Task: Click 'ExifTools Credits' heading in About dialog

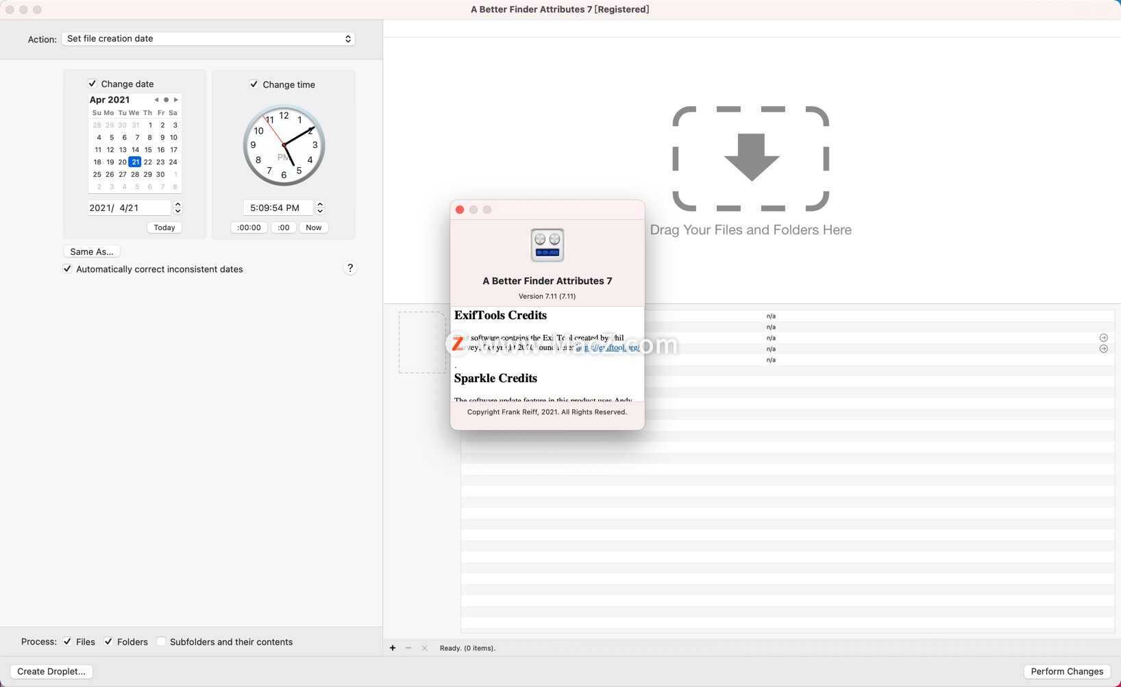Action: (500, 316)
